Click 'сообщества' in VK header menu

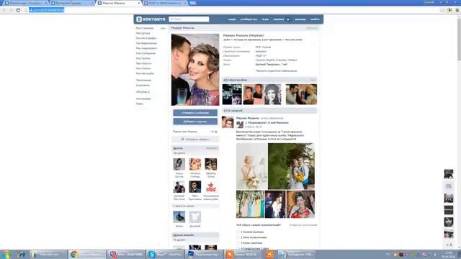pyautogui.click(x=249, y=19)
